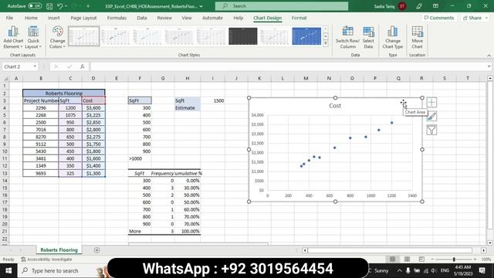The height and width of the screenshot is (278, 494).
Task: Open the Insert tab
Action: [x=54, y=18]
